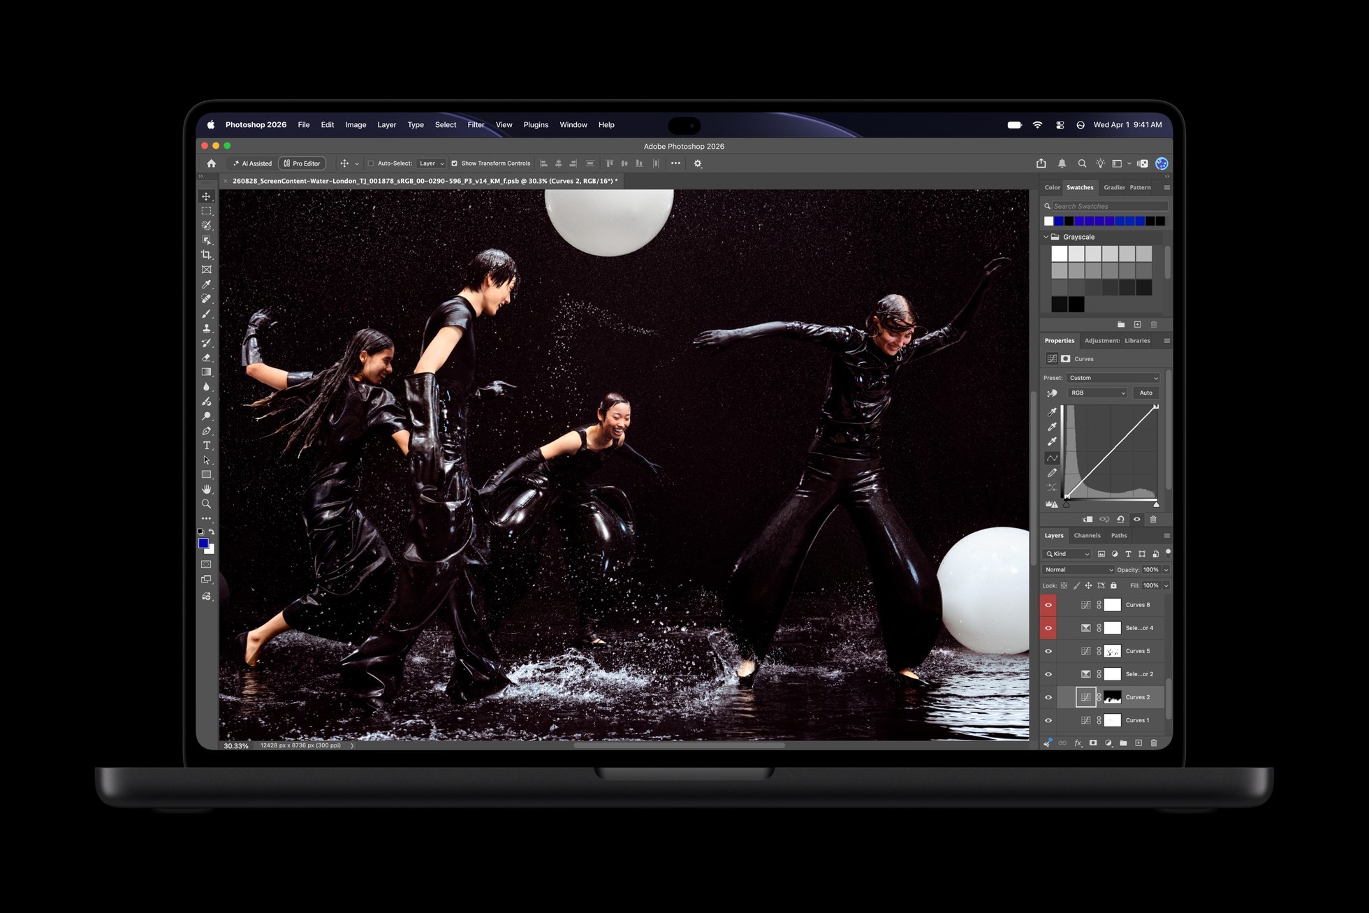Collapse the Grayscale swatch group
This screenshot has width=1369, height=913.
point(1046,237)
